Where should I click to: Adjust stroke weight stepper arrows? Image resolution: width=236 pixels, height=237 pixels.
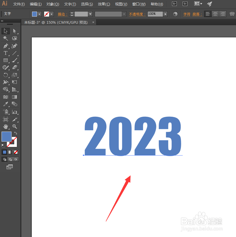tap(72, 14)
